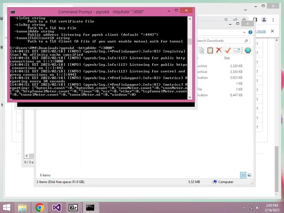This screenshot has width=284, height=213.
Task: Open the Windows Start button
Action: pyautogui.click(x=7, y=207)
